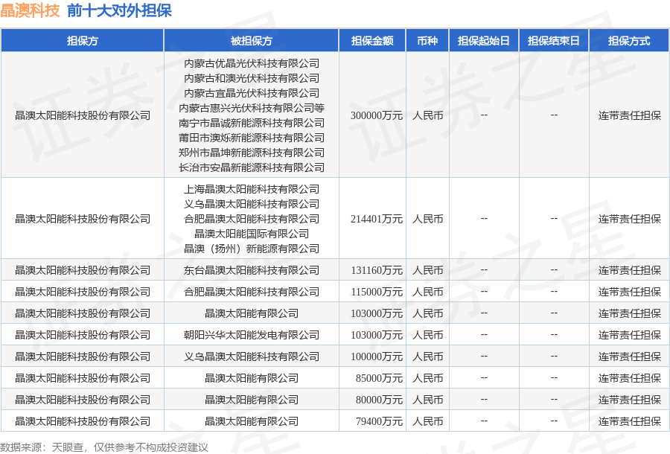Screen dimensions: 670x454
Task: Click 连带责任担保 in the 300000万元 row
Action: [x=629, y=116]
